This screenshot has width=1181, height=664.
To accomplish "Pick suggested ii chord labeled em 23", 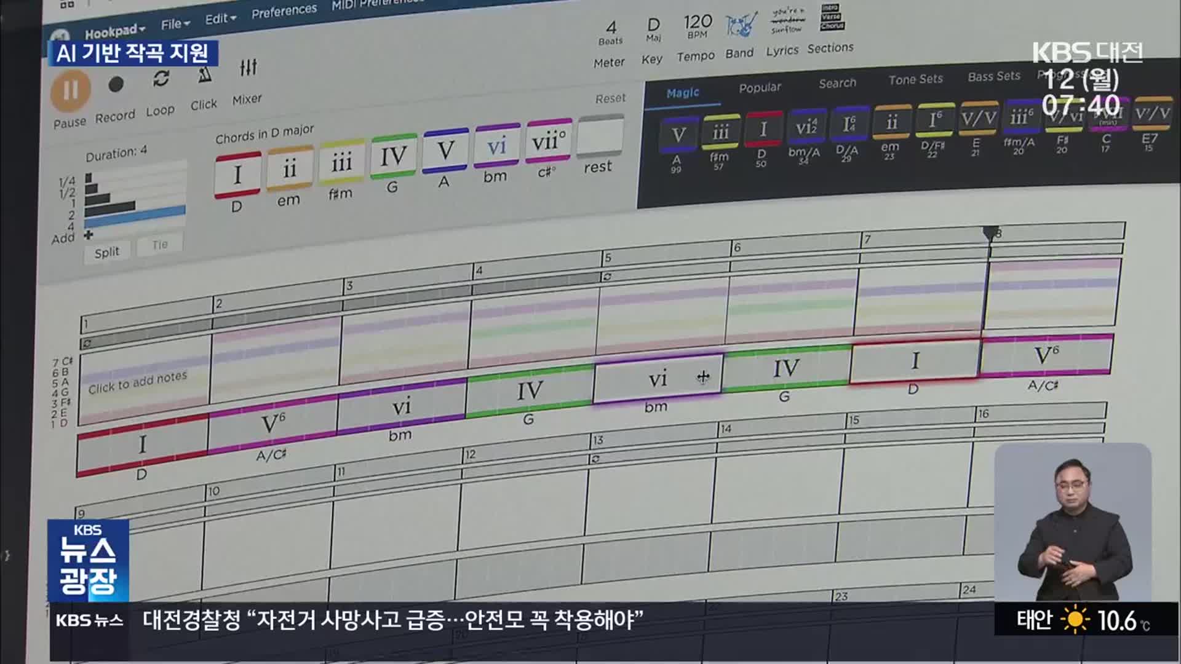I will (892, 121).
